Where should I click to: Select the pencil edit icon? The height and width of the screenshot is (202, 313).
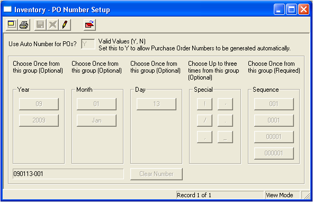pos(65,25)
